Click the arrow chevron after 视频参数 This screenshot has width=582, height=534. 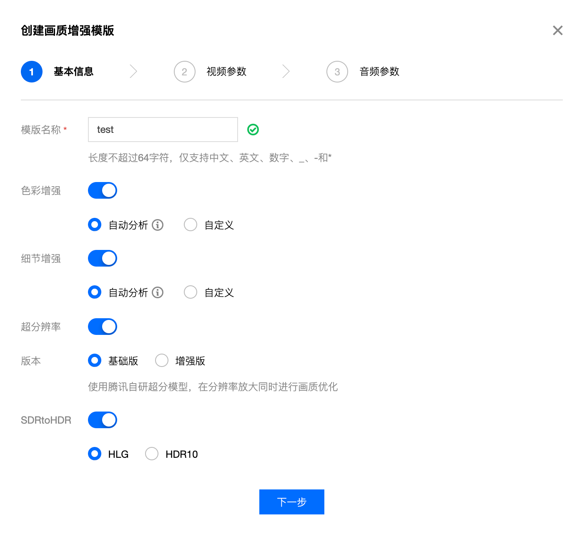pyautogui.click(x=286, y=72)
